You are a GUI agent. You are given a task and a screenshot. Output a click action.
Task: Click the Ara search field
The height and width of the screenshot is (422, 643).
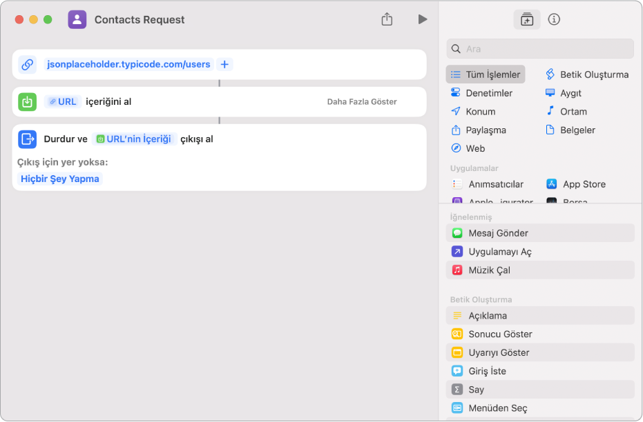point(539,49)
